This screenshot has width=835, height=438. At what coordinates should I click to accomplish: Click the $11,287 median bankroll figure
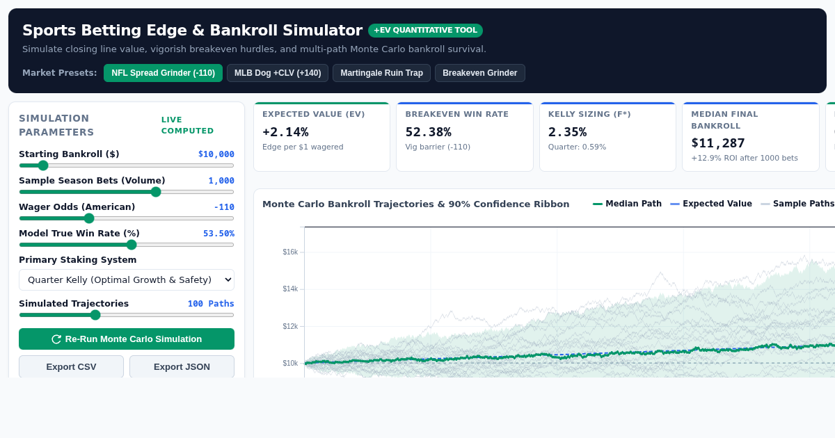718,143
